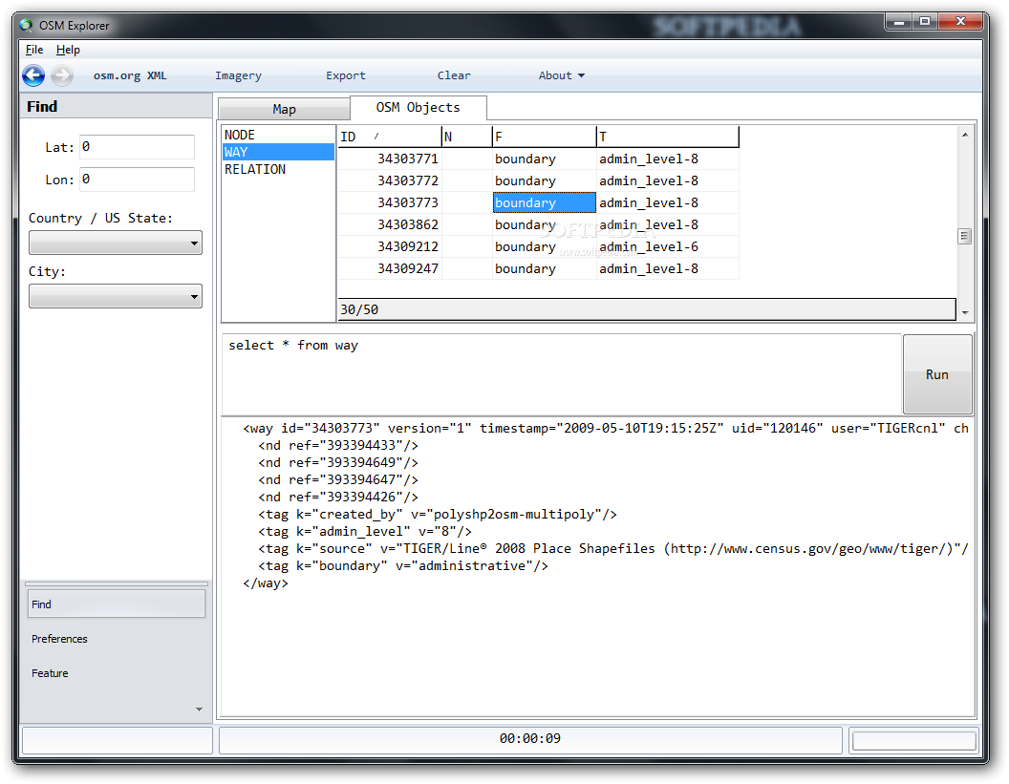Click the Run button
The width and height of the screenshot is (1009, 784).
pos(937,374)
